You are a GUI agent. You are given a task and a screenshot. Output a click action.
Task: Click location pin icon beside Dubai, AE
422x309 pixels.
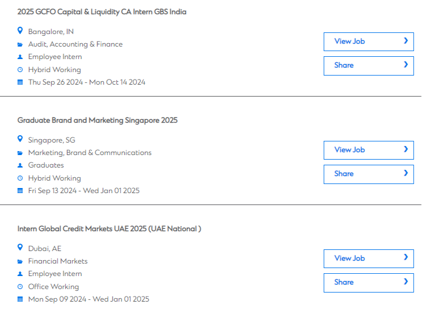(x=20, y=248)
